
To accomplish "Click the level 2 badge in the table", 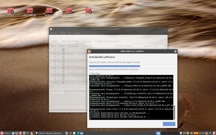I will pyautogui.click(x=63, y=50).
